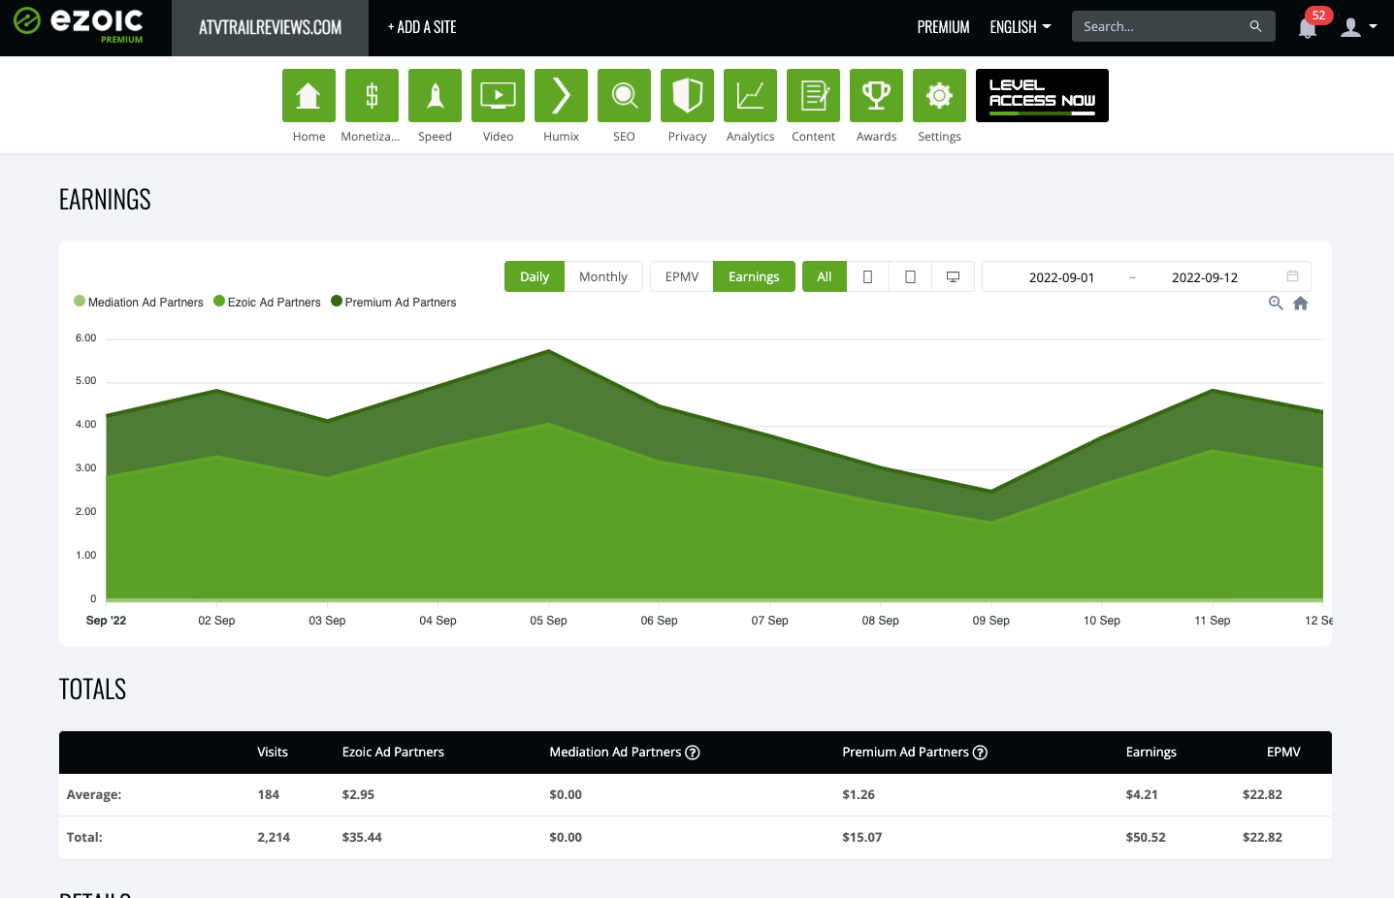
Task: Open the Premium link
Action: tap(943, 27)
